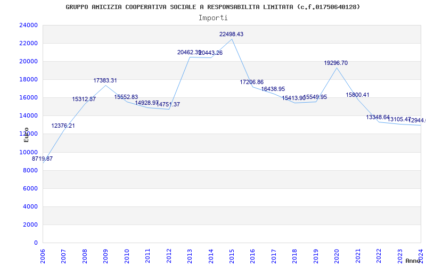Select data label 16438.95

click(x=273, y=89)
